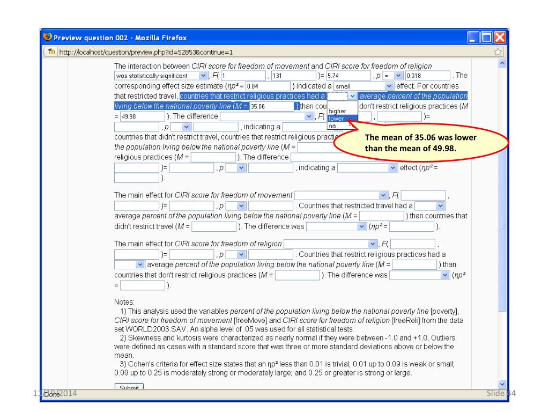Click the 'Done' status bar text
The height and width of the screenshot is (412, 549).
(x=52, y=394)
